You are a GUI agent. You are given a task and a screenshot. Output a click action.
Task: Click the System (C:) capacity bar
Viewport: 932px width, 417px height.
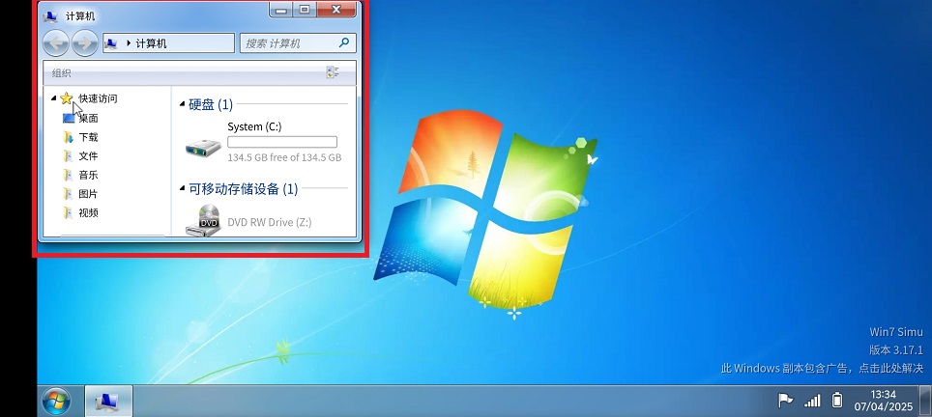282,142
